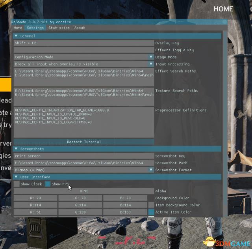252x249 pixels.
Task: Collapse the General section
Action: tap(117, 36)
